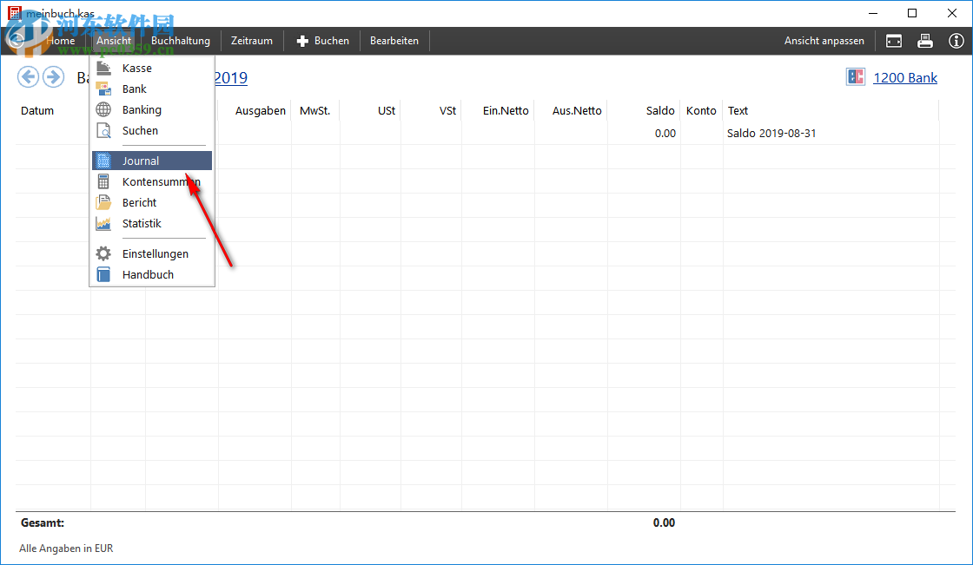Click the Banking globe icon

(103, 109)
